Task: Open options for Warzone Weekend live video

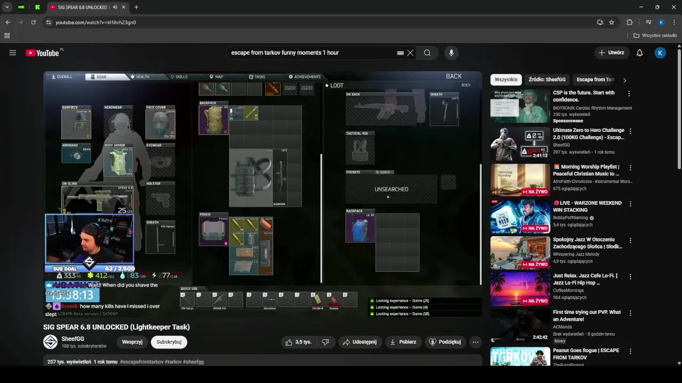Action: point(629,204)
